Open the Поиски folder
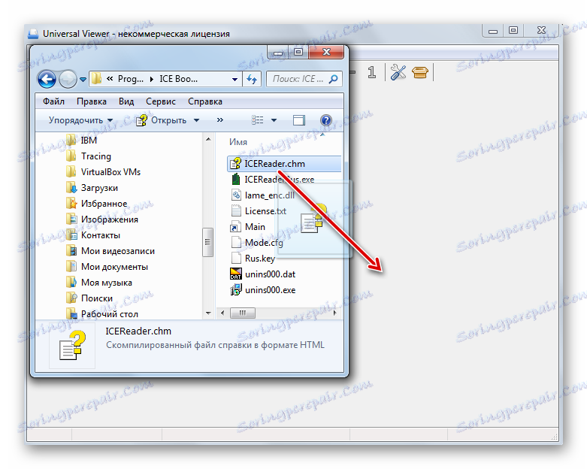 [x=89, y=298]
